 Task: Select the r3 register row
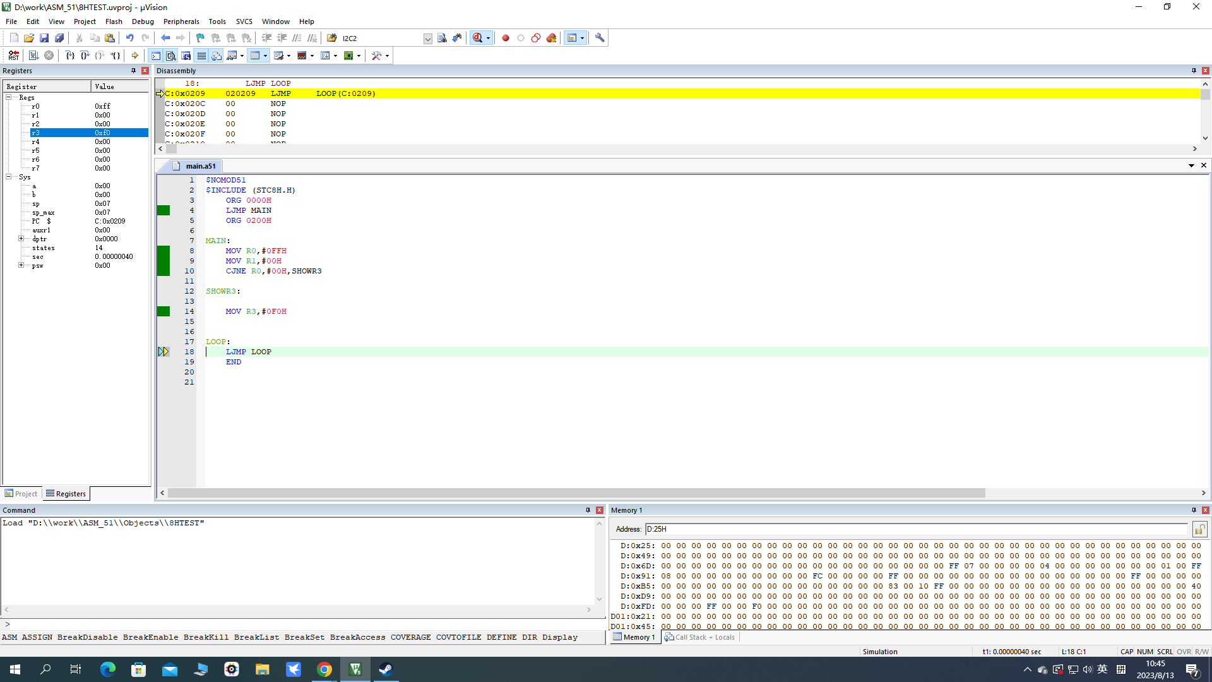(x=88, y=133)
